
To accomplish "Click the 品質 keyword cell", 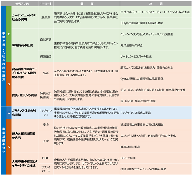I will point(46,73).
